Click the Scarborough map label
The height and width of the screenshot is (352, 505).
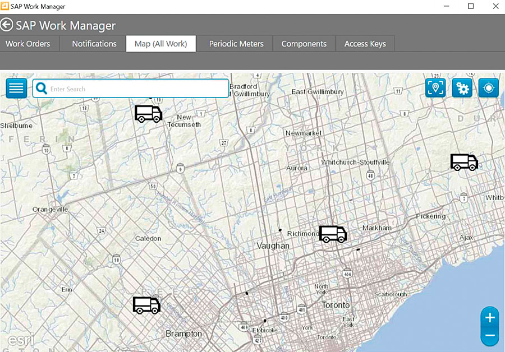point(391,294)
